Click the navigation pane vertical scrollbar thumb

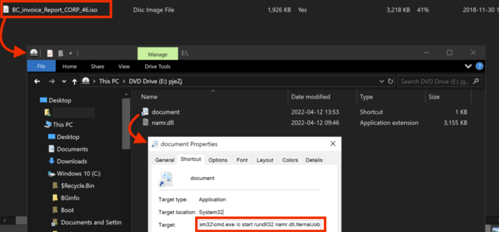(x=126, y=124)
